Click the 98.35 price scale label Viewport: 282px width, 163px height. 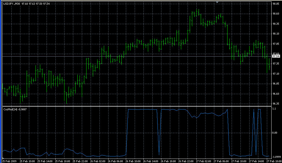click(x=276, y=24)
